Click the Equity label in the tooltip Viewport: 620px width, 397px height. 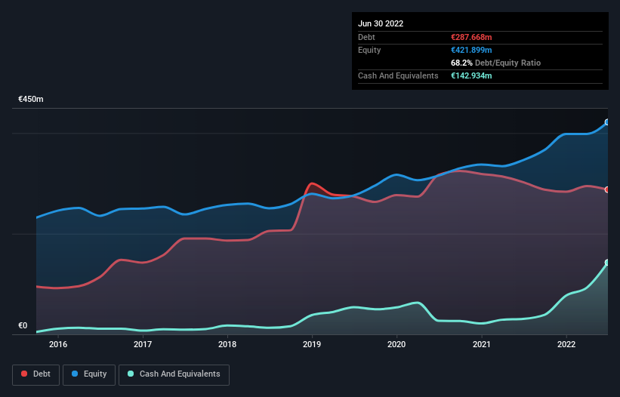click(369, 50)
